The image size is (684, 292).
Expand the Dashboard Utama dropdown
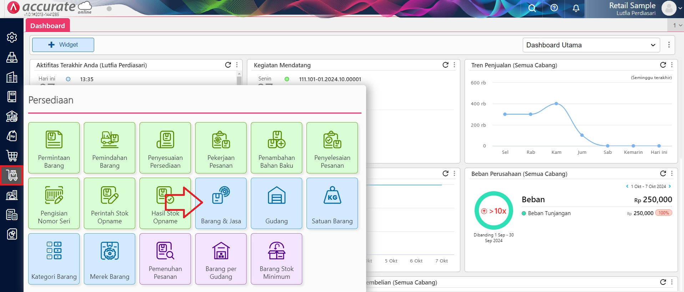point(591,45)
